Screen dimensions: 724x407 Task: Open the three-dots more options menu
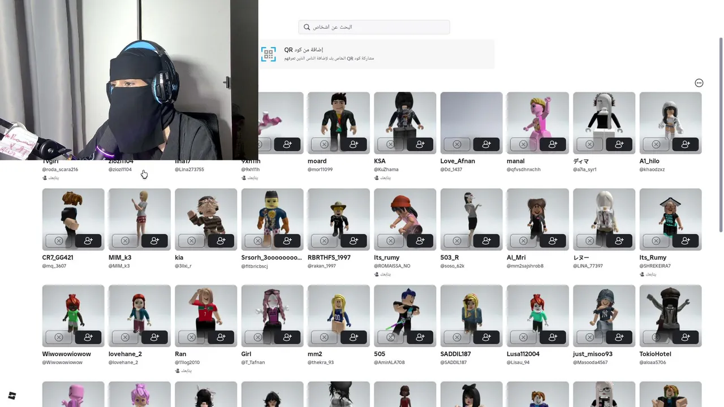(x=699, y=83)
